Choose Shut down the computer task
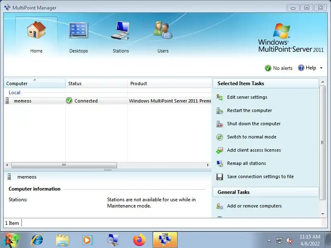The height and width of the screenshot is (248, 331). click(254, 124)
